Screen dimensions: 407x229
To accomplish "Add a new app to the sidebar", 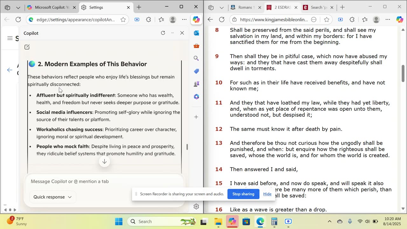I will 196,117.
